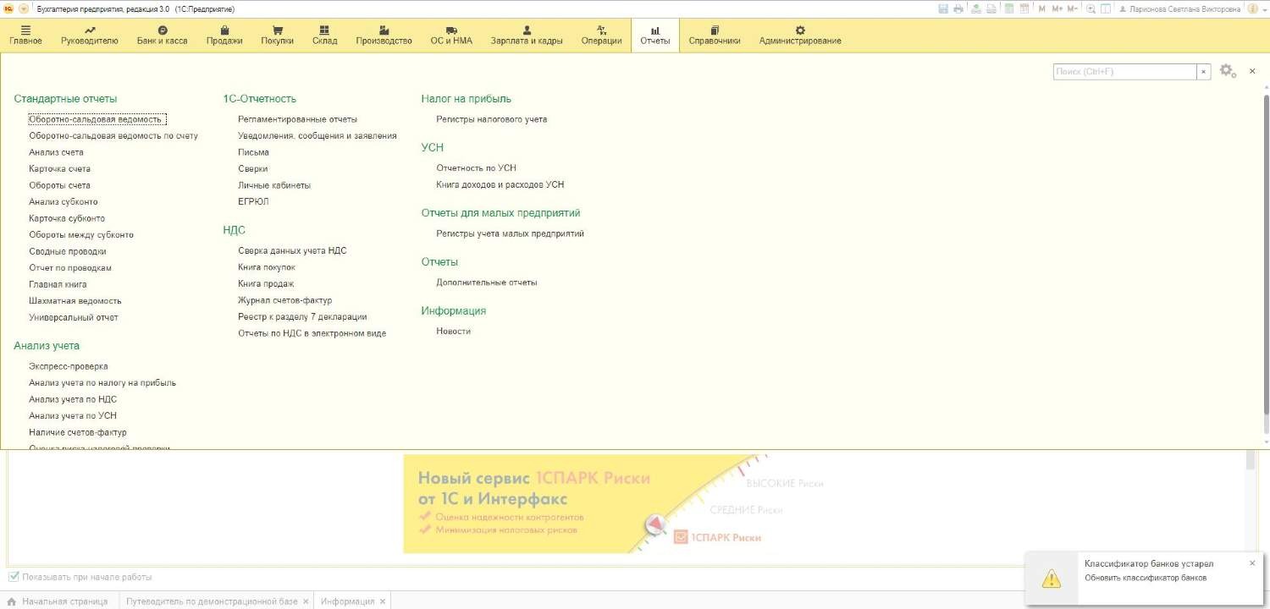The height and width of the screenshot is (609, 1270).
Task: Open the Склад section
Action: [324, 36]
